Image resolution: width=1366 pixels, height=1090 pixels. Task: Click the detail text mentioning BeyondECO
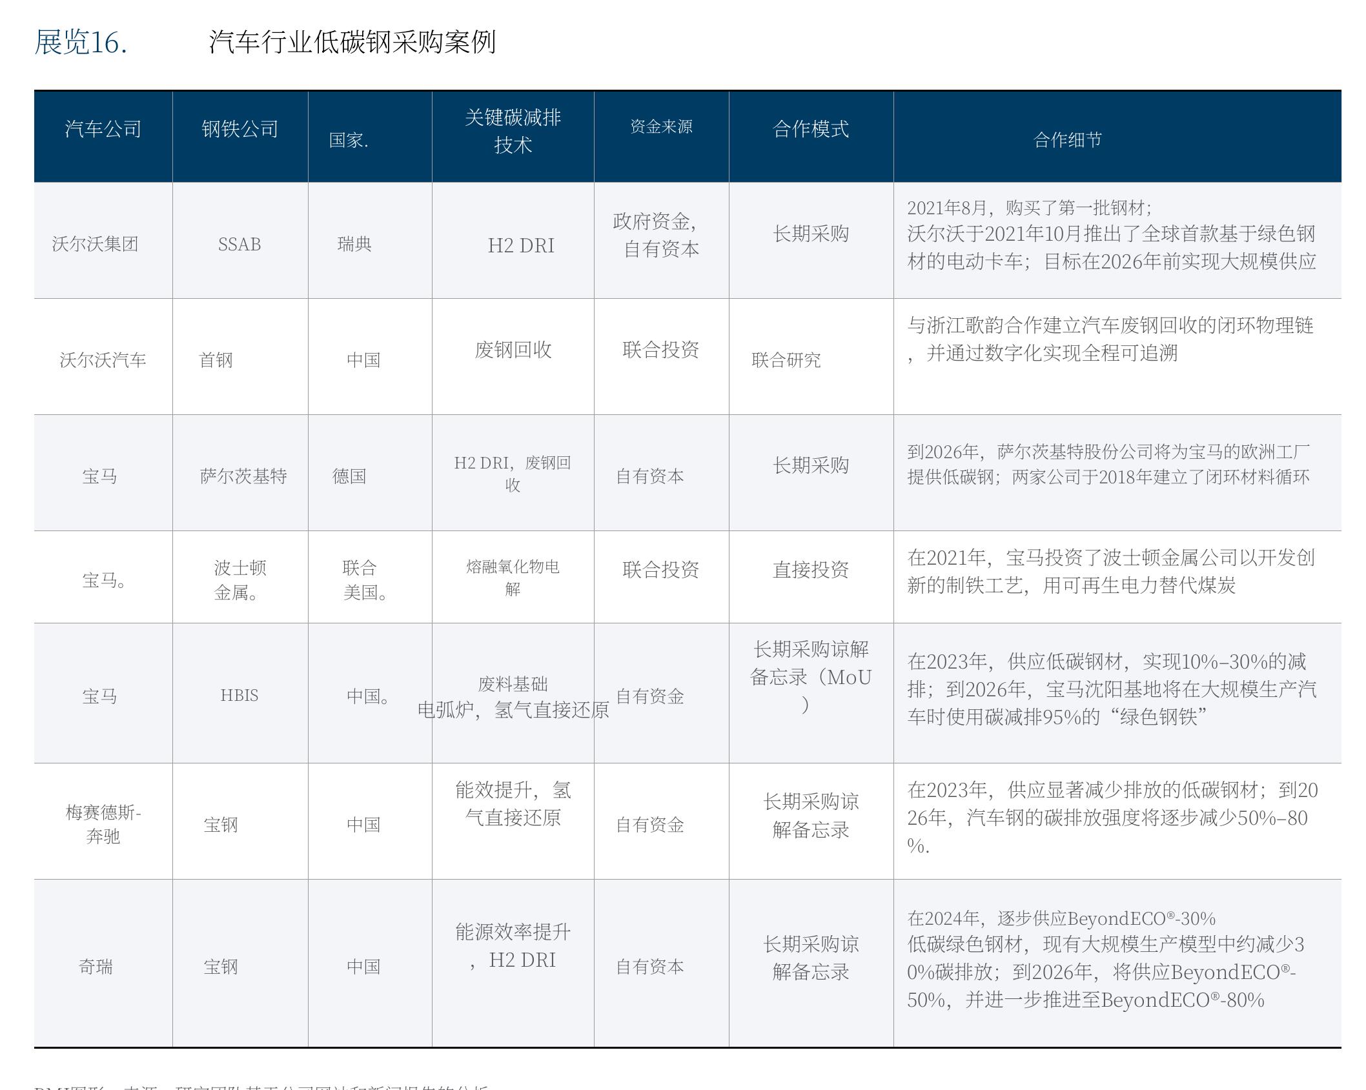click(1106, 960)
